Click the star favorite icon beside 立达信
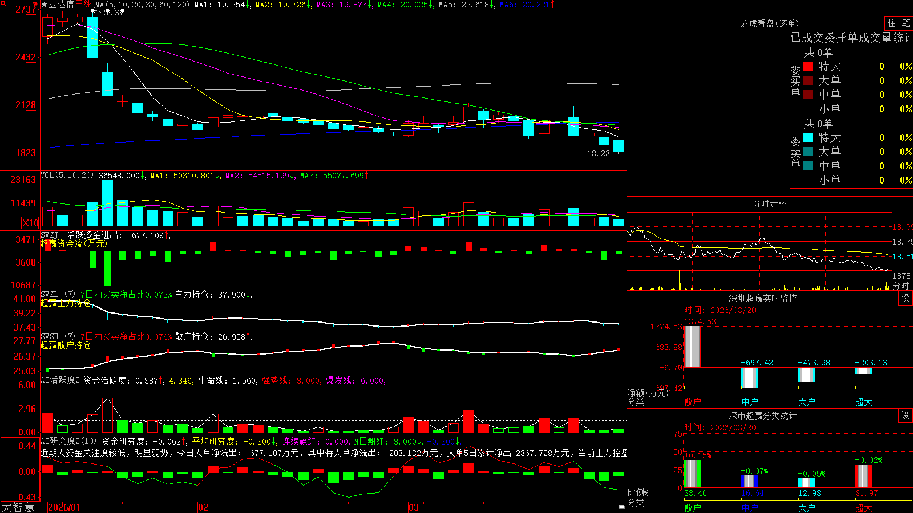Screen dimensions: 913x513 (44, 5)
